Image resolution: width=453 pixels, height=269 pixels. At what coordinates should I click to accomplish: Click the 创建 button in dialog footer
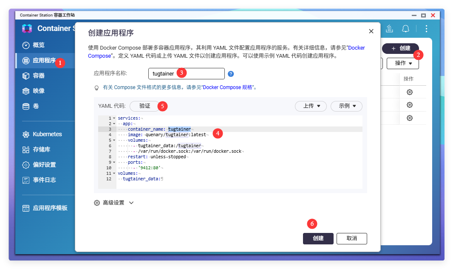(318, 238)
